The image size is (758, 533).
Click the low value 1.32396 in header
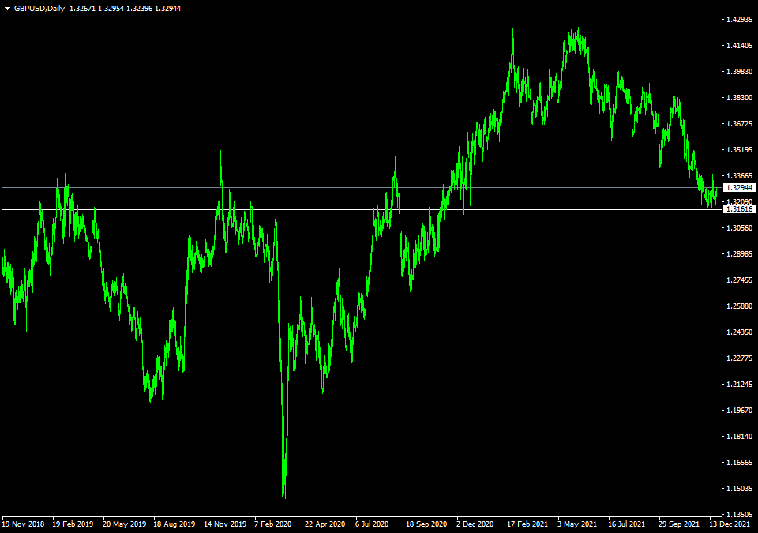(139, 9)
